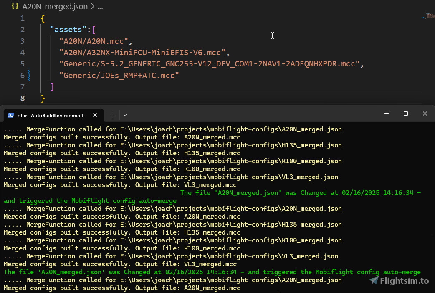Expand the terminal profiles dropdown chevron
This screenshot has width=435, height=293.
tap(125, 115)
